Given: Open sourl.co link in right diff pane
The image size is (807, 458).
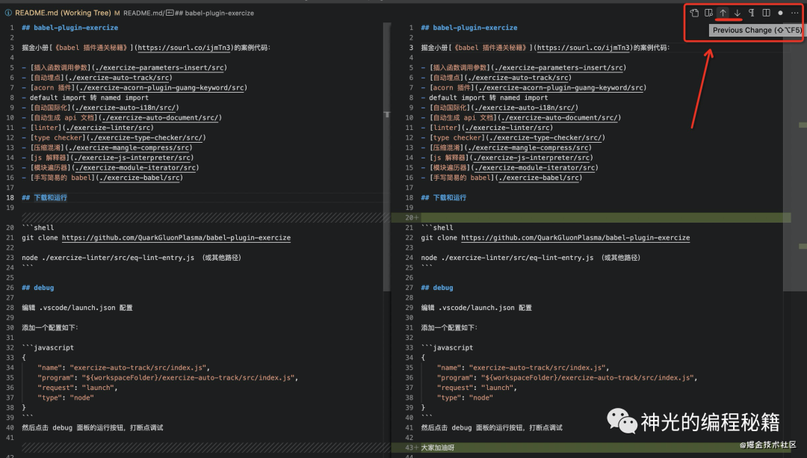Looking at the screenshot, I should tap(584, 47).
